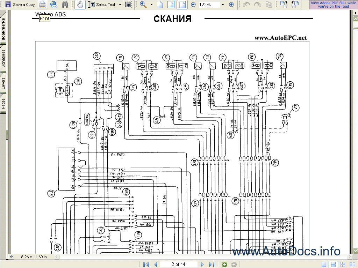
Task: Click the Zoom In magnifier tool
Action: 143,5
